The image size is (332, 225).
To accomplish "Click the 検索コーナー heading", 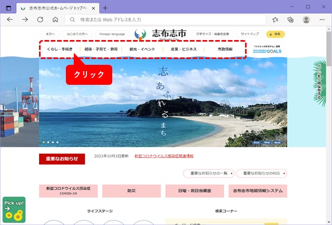I will click(226, 211).
